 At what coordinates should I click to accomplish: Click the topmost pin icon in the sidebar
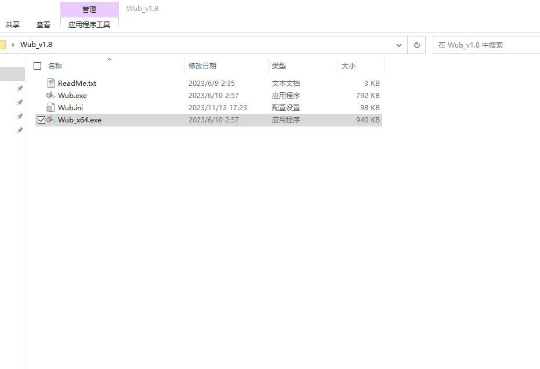point(20,88)
